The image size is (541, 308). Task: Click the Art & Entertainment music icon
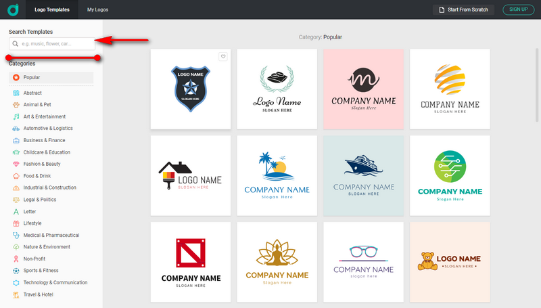pos(16,116)
